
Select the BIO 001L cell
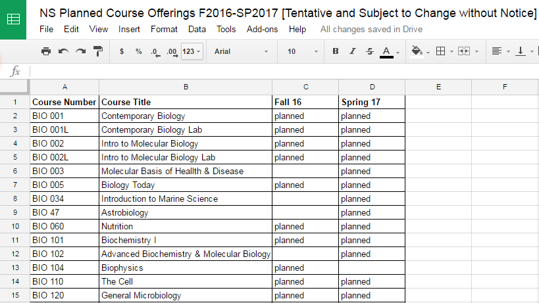[x=64, y=129]
